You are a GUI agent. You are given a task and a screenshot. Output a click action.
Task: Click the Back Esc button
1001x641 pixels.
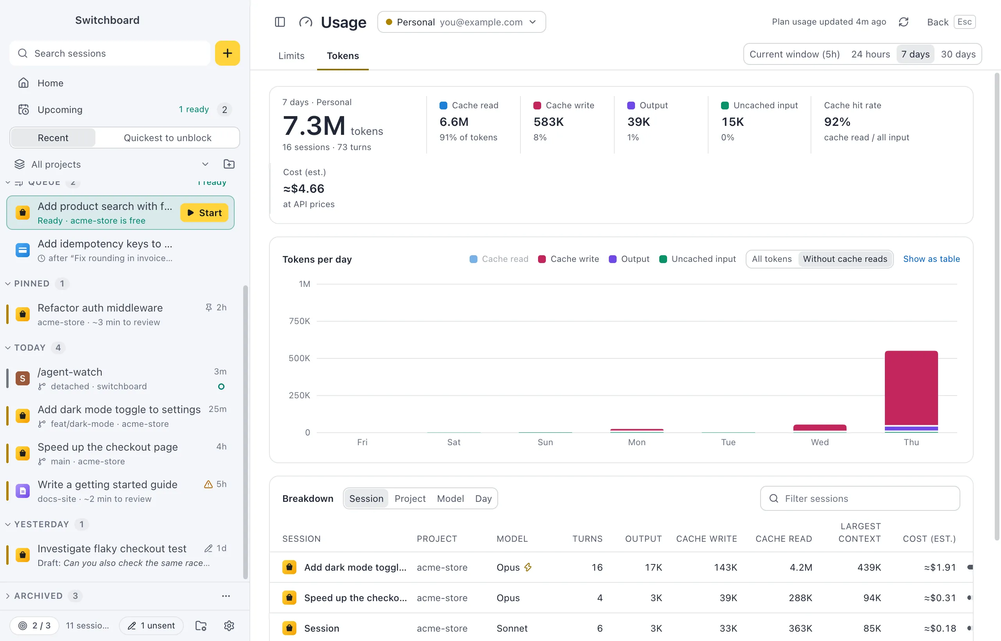tap(951, 22)
